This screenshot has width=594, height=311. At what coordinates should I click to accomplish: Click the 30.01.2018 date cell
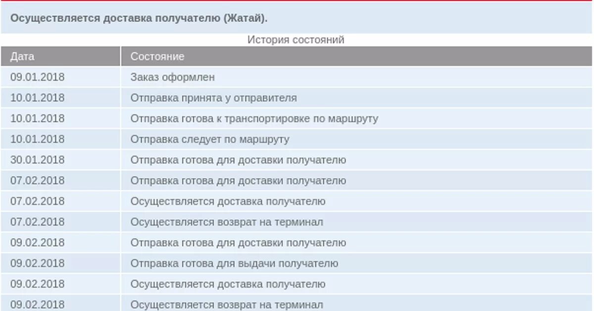(x=38, y=160)
